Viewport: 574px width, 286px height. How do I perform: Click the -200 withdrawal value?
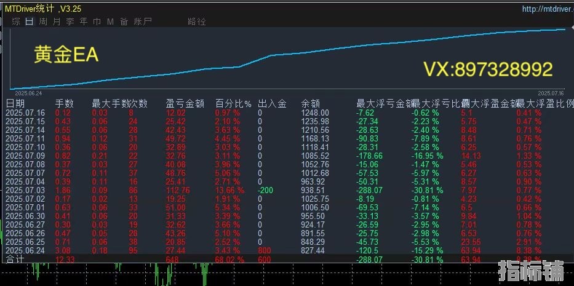[265, 190]
